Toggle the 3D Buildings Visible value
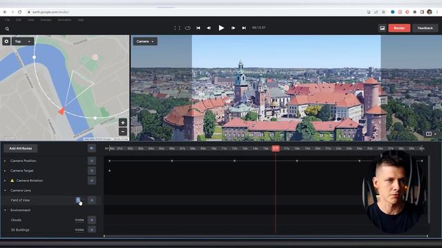This screenshot has height=248, width=442. click(x=79, y=229)
